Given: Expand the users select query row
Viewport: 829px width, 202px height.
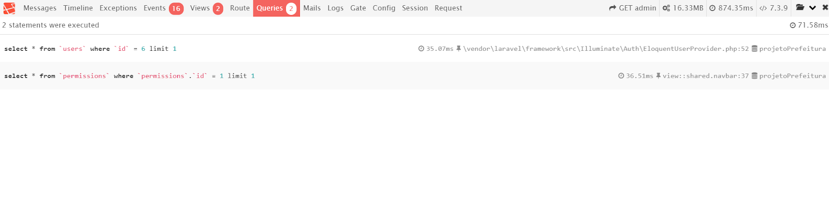Looking at the screenshot, I should pyautogui.click(x=414, y=49).
